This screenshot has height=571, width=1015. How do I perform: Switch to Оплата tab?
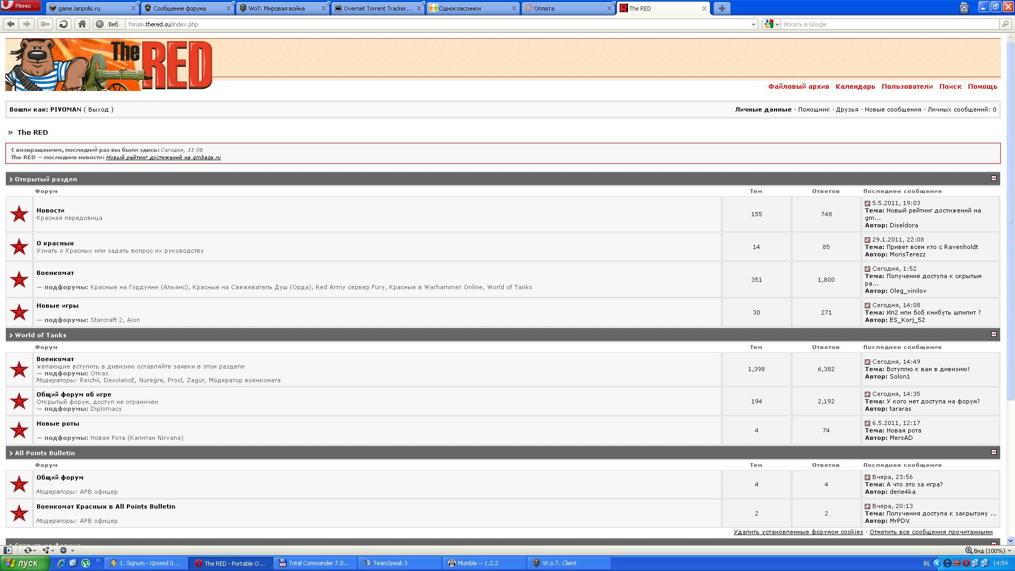click(x=568, y=8)
